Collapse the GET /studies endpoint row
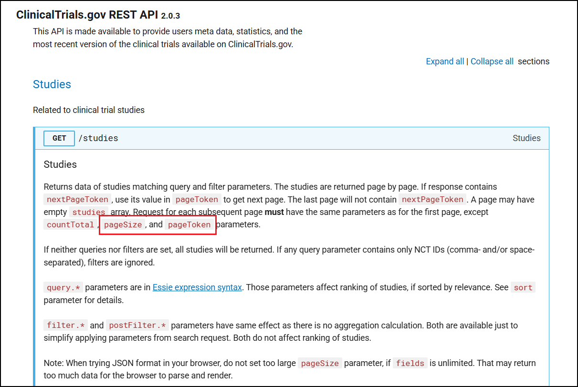This screenshot has height=387, width=578. coord(292,138)
